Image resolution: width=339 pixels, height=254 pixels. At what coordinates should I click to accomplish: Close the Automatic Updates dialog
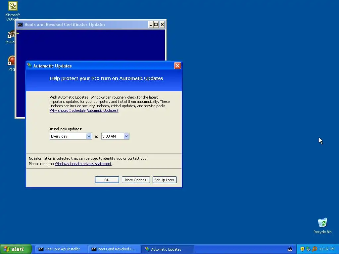coord(177,66)
